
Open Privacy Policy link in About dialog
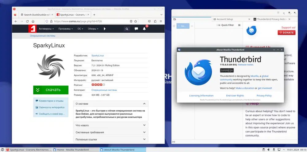(x=264, y=96)
